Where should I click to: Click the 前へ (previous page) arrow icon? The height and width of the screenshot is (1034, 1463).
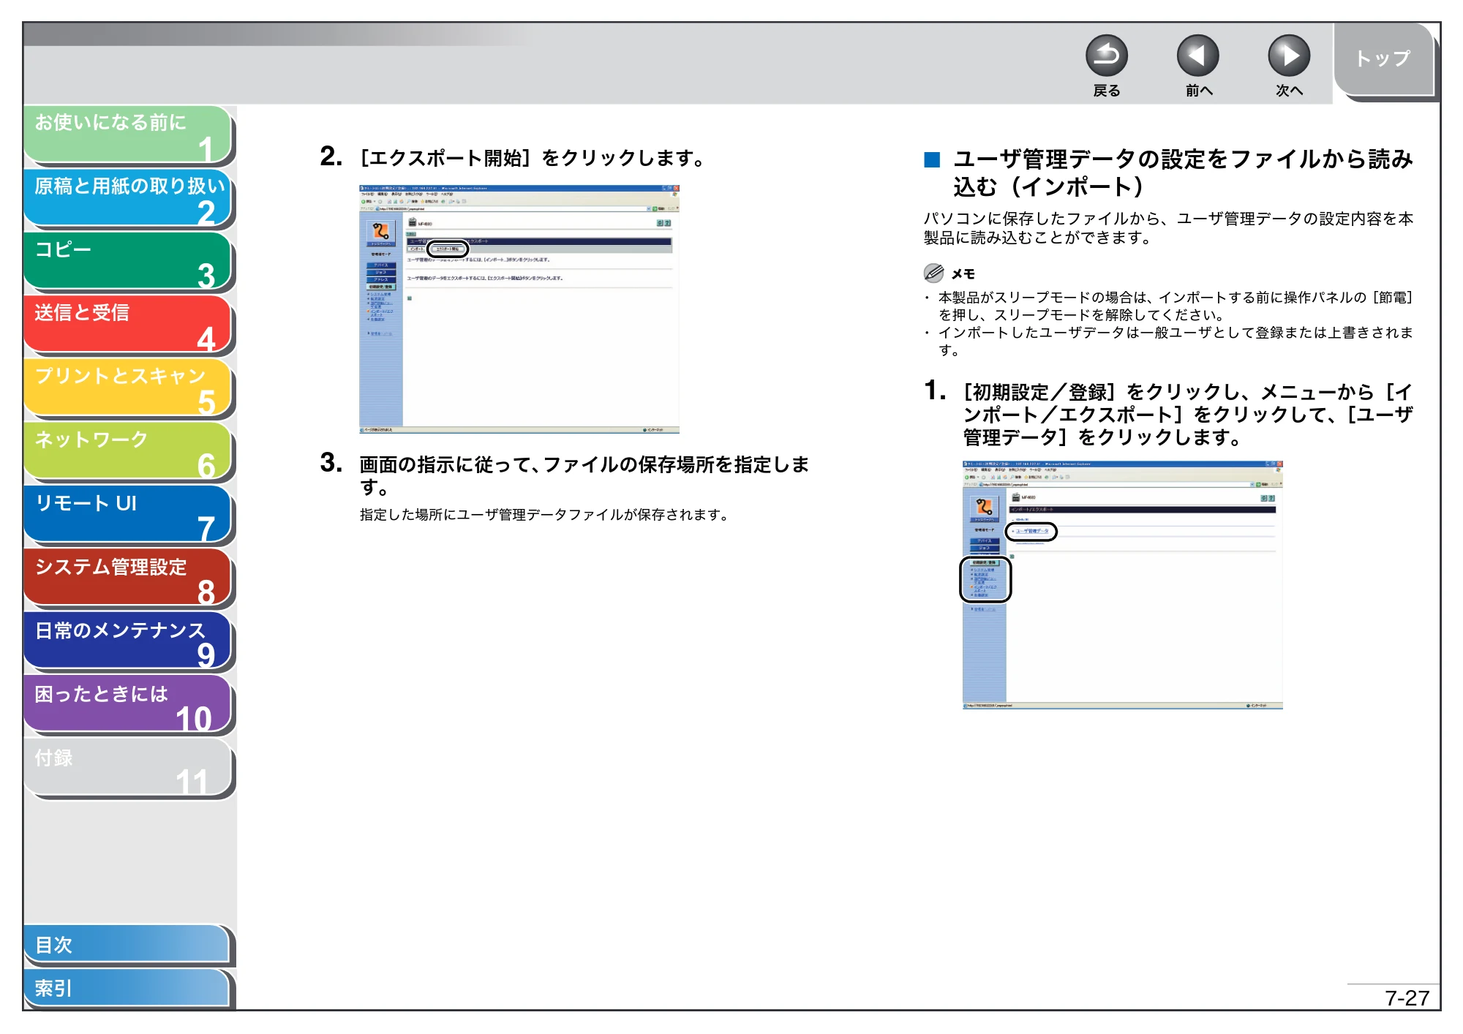(x=1197, y=56)
